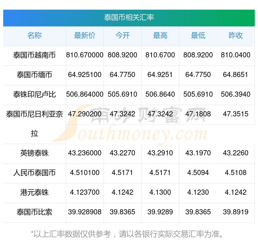Click the 最高 value 506.8640
The image size is (258, 244).
[x=160, y=94]
